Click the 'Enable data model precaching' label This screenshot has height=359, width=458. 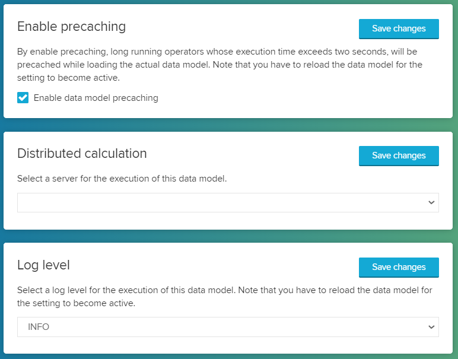[96, 98]
